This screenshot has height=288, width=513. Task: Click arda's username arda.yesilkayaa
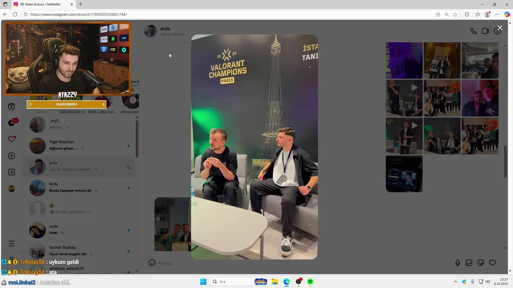pos(172,34)
